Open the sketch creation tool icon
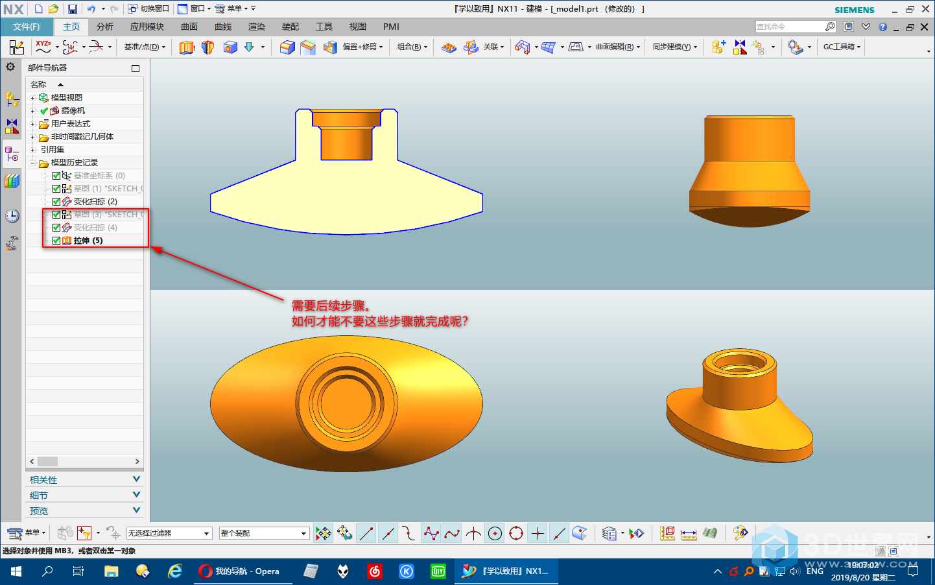This screenshot has height=585, width=935. point(16,47)
